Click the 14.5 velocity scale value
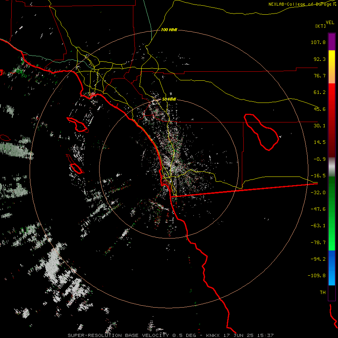Screen dimensions: 338x338 (320, 142)
